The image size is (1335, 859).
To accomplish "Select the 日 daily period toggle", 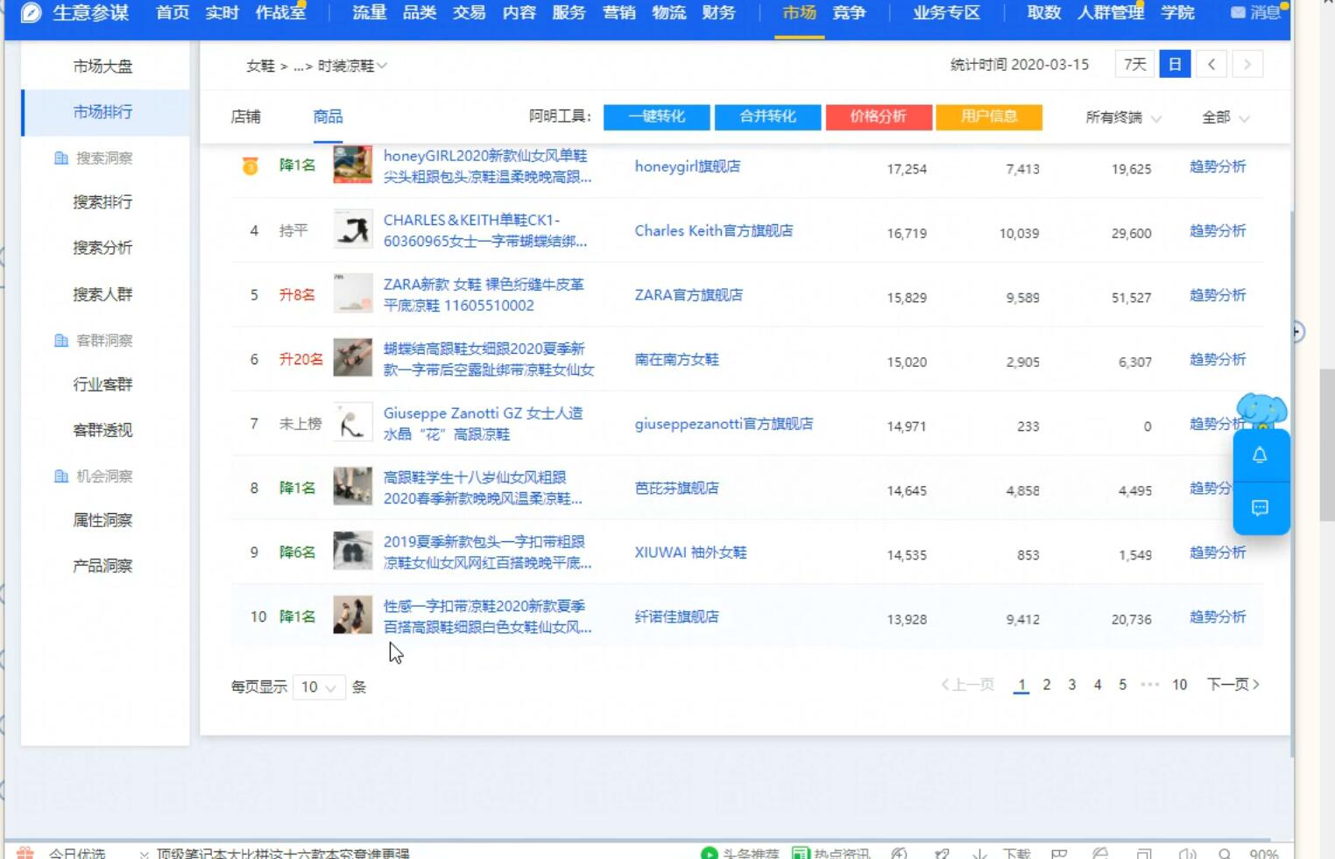I will (1175, 64).
